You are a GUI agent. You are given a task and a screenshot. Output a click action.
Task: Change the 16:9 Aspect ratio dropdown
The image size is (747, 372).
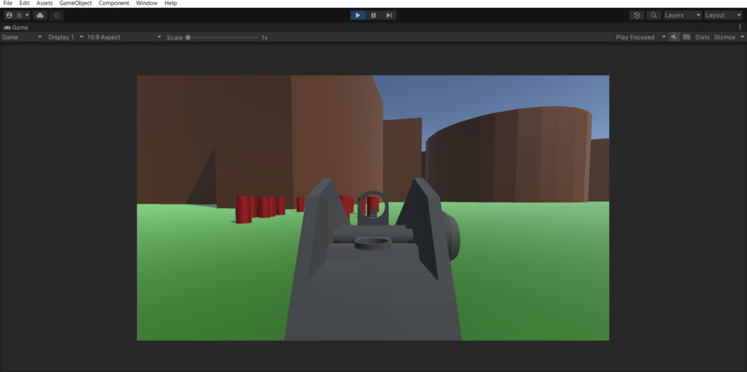pyautogui.click(x=124, y=37)
